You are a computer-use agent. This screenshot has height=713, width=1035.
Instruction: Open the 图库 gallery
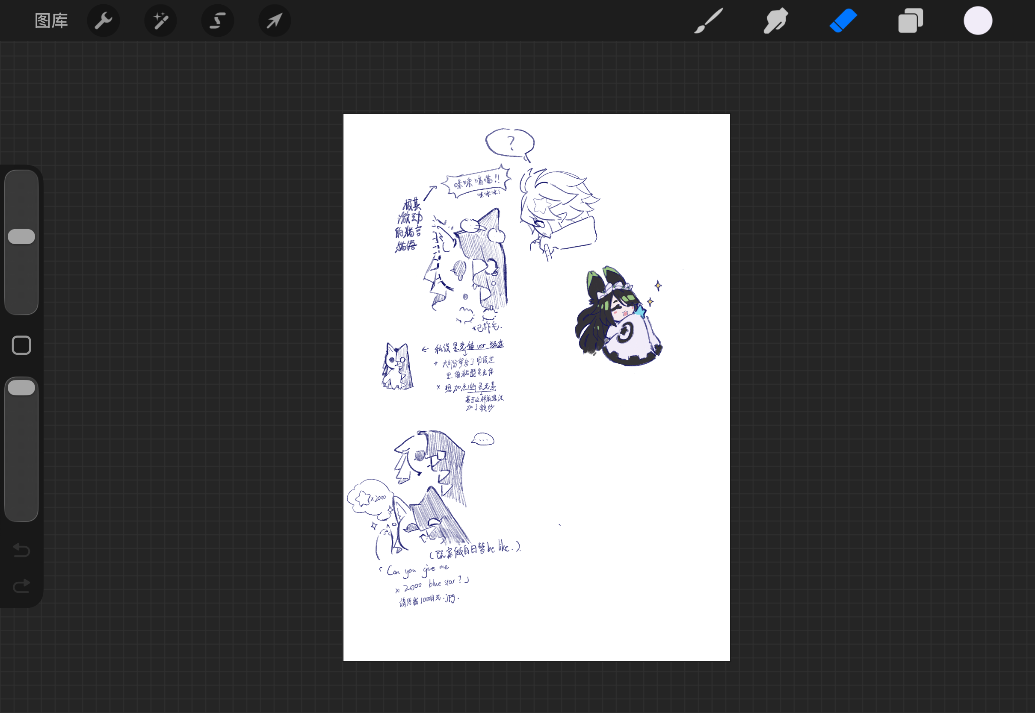(51, 21)
